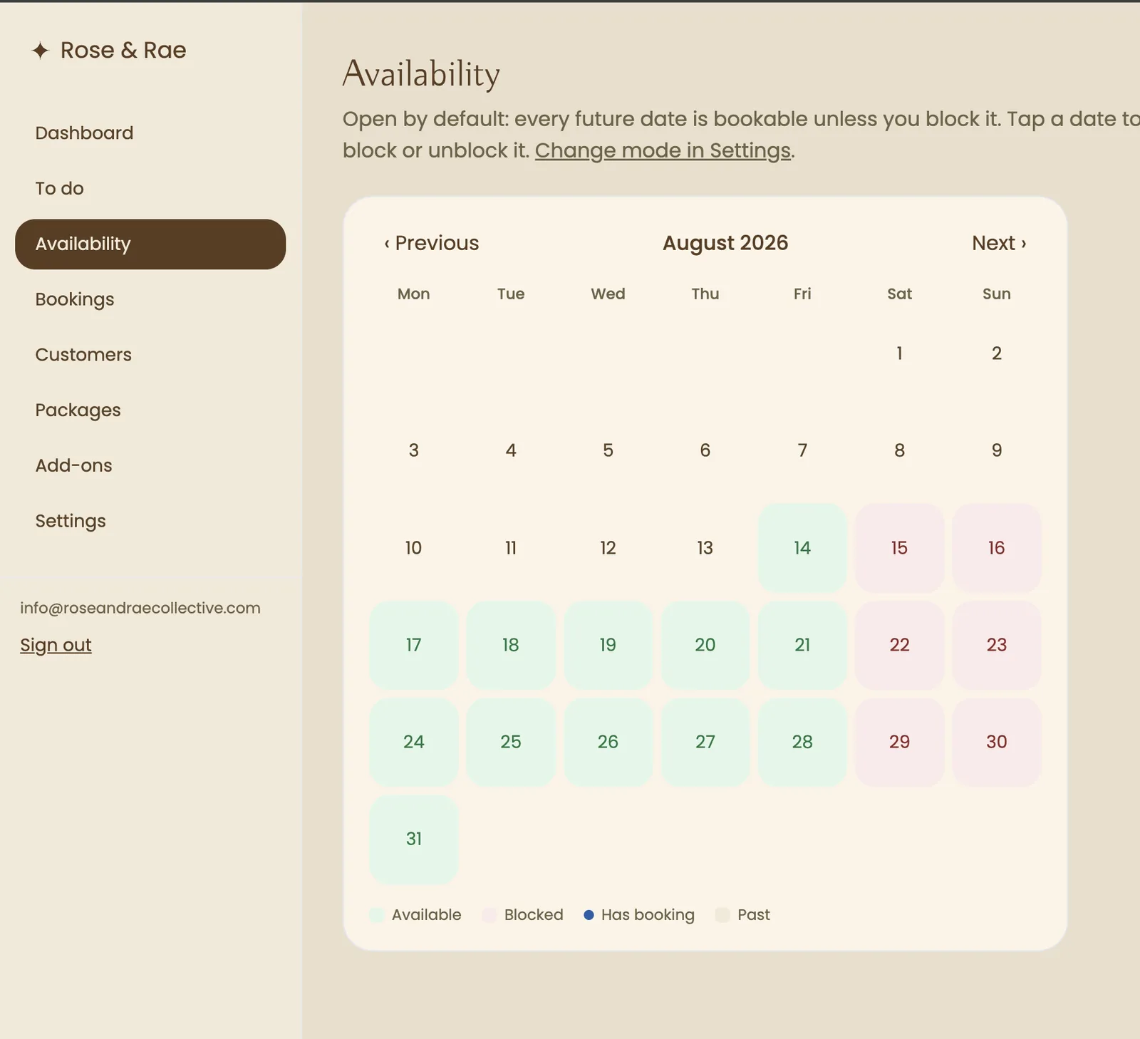This screenshot has width=1140, height=1039.
Task: Unblock Sunday August 16
Action: coord(997,548)
